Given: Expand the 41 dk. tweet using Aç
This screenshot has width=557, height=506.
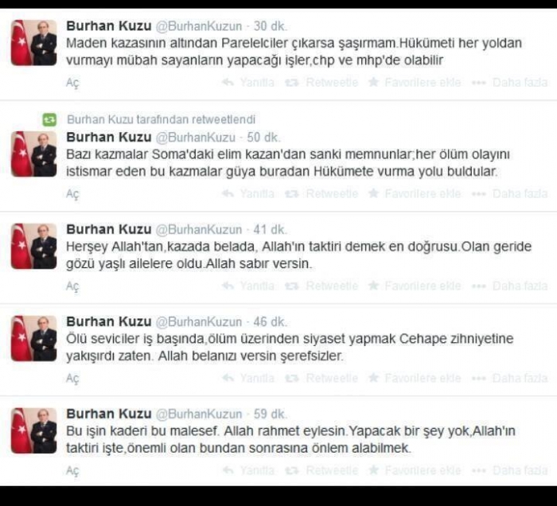Looking at the screenshot, I should pos(72,286).
